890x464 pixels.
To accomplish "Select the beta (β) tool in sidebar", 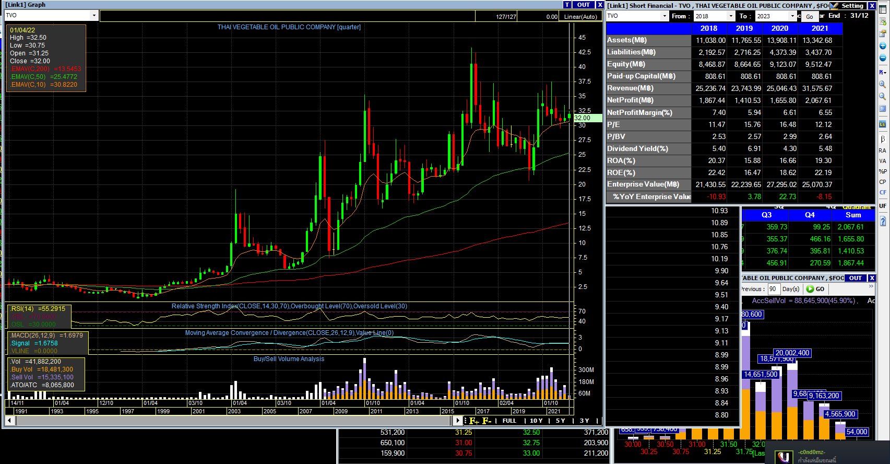I will [x=883, y=139].
